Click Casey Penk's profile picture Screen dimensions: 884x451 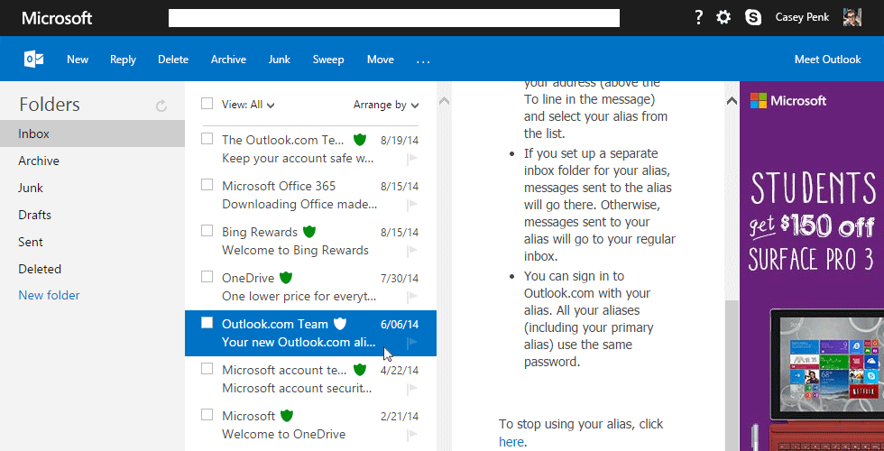pyautogui.click(x=852, y=17)
